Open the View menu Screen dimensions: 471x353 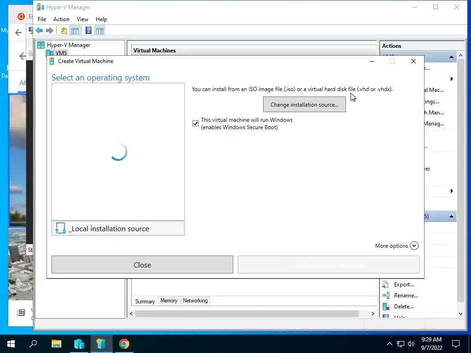(x=82, y=19)
